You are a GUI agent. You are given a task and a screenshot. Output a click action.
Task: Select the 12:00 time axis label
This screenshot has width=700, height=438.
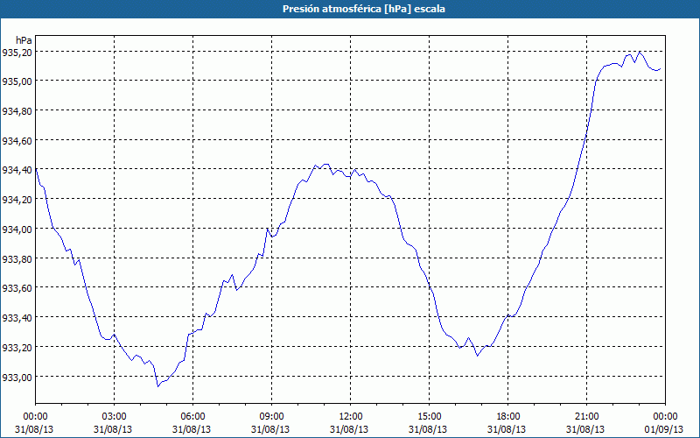(x=351, y=417)
